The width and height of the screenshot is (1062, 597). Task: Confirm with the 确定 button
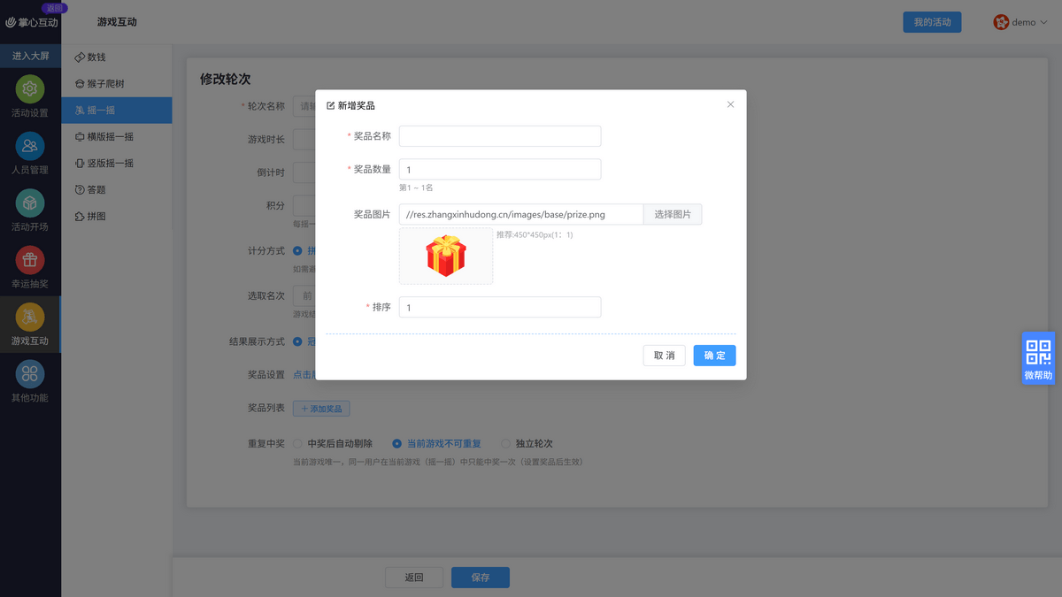point(714,356)
